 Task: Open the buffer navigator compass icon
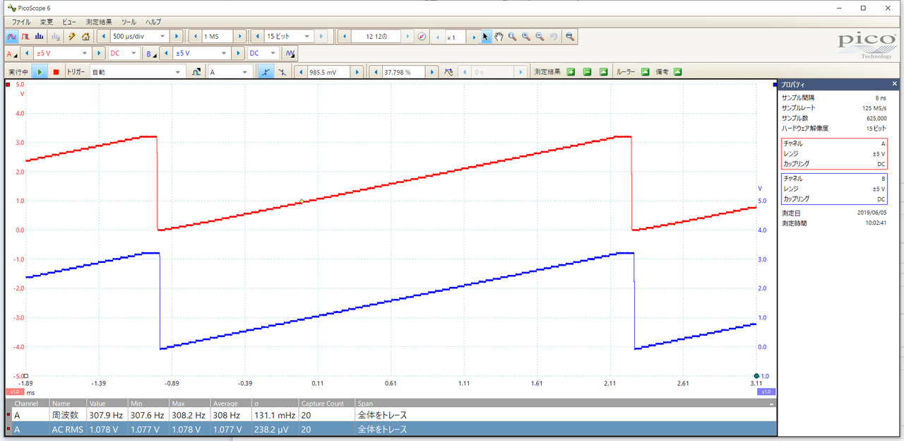coord(422,36)
